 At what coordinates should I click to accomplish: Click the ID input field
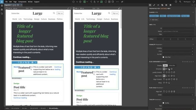tap(178, 28)
